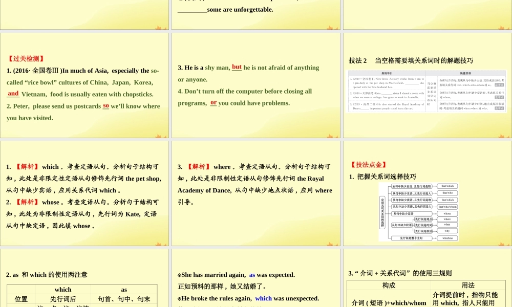512x307 pixels.
Task: Click the blue 'as' in 'as was expected'
Action: tap(252, 275)
